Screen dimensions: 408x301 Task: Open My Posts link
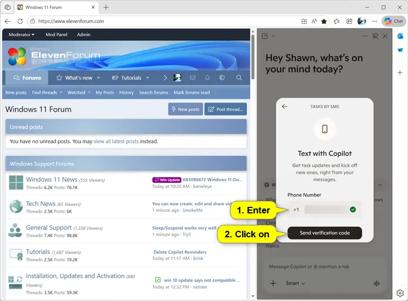point(104,93)
